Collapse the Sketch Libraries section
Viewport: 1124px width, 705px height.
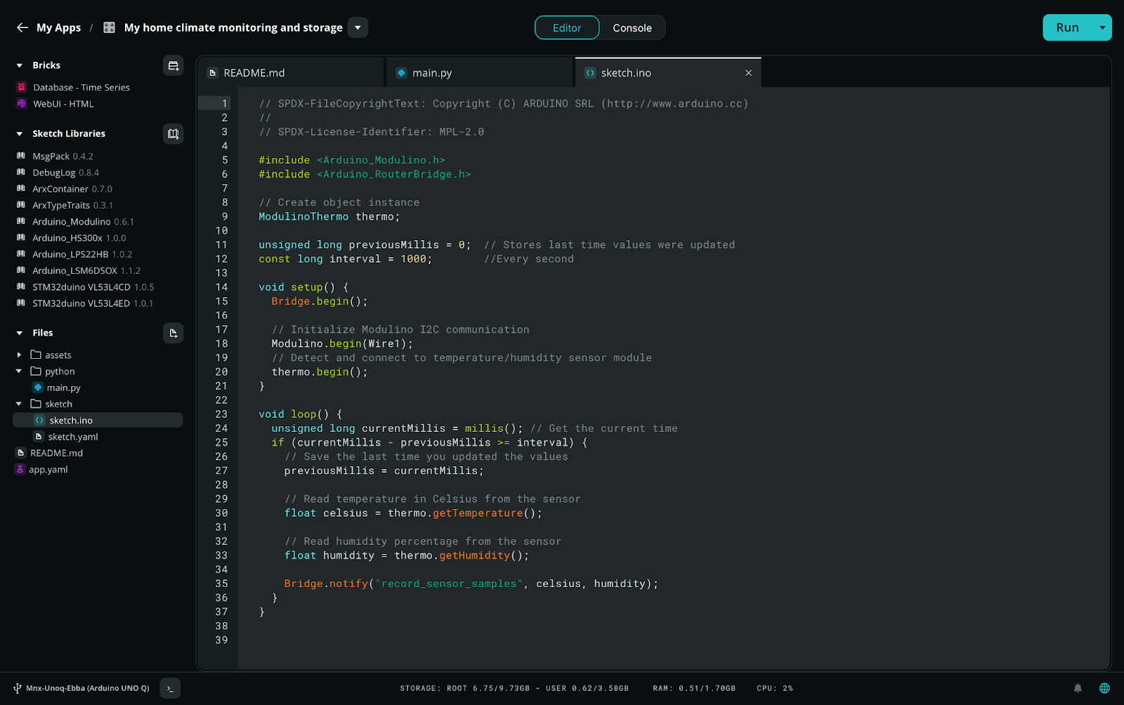click(x=18, y=133)
